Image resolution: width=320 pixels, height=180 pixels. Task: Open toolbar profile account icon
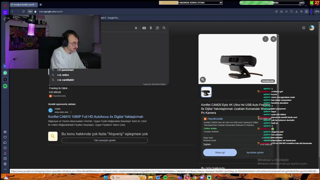(306, 11)
